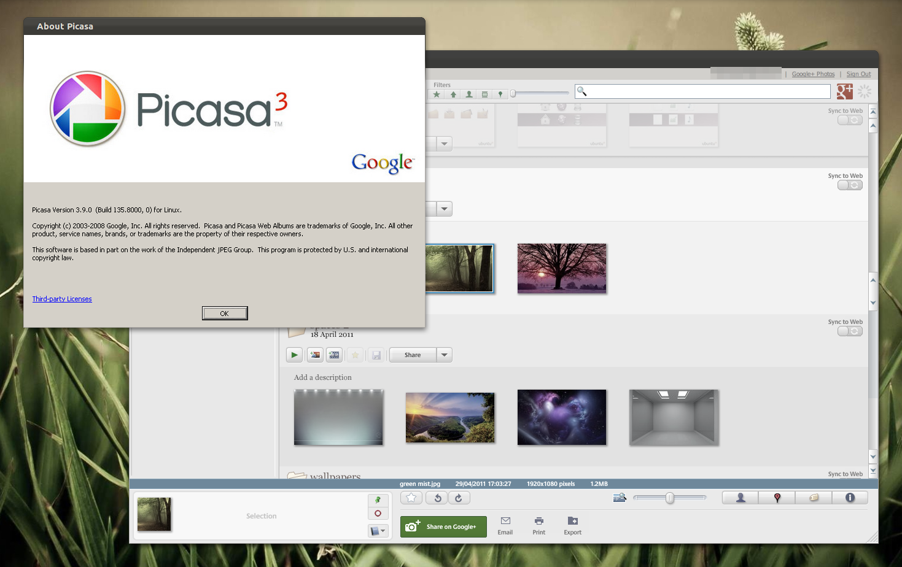Screen dimensions: 902x567
Task: Open Third-party Licenses link
Action: pos(62,299)
